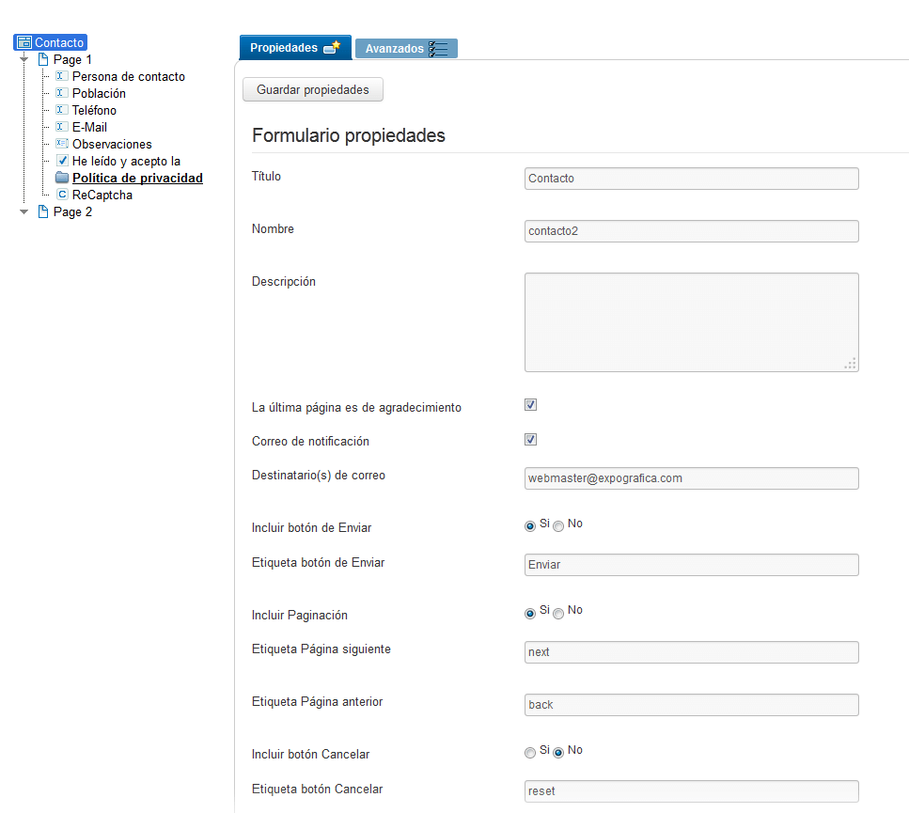Image resolution: width=909 pixels, height=813 pixels.
Task: Select Page 1 label in tree
Action: [72, 60]
